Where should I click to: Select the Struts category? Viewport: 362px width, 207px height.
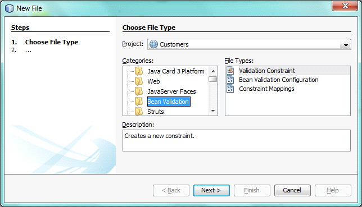(156, 112)
